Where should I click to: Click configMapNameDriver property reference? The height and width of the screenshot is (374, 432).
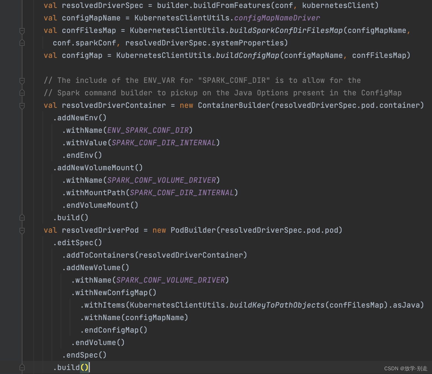277,18
